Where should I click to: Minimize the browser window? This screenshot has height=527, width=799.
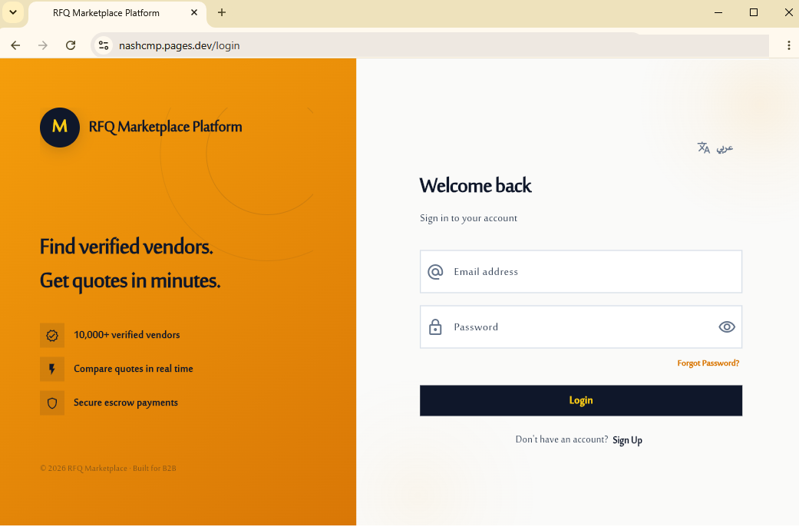[x=718, y=13]
